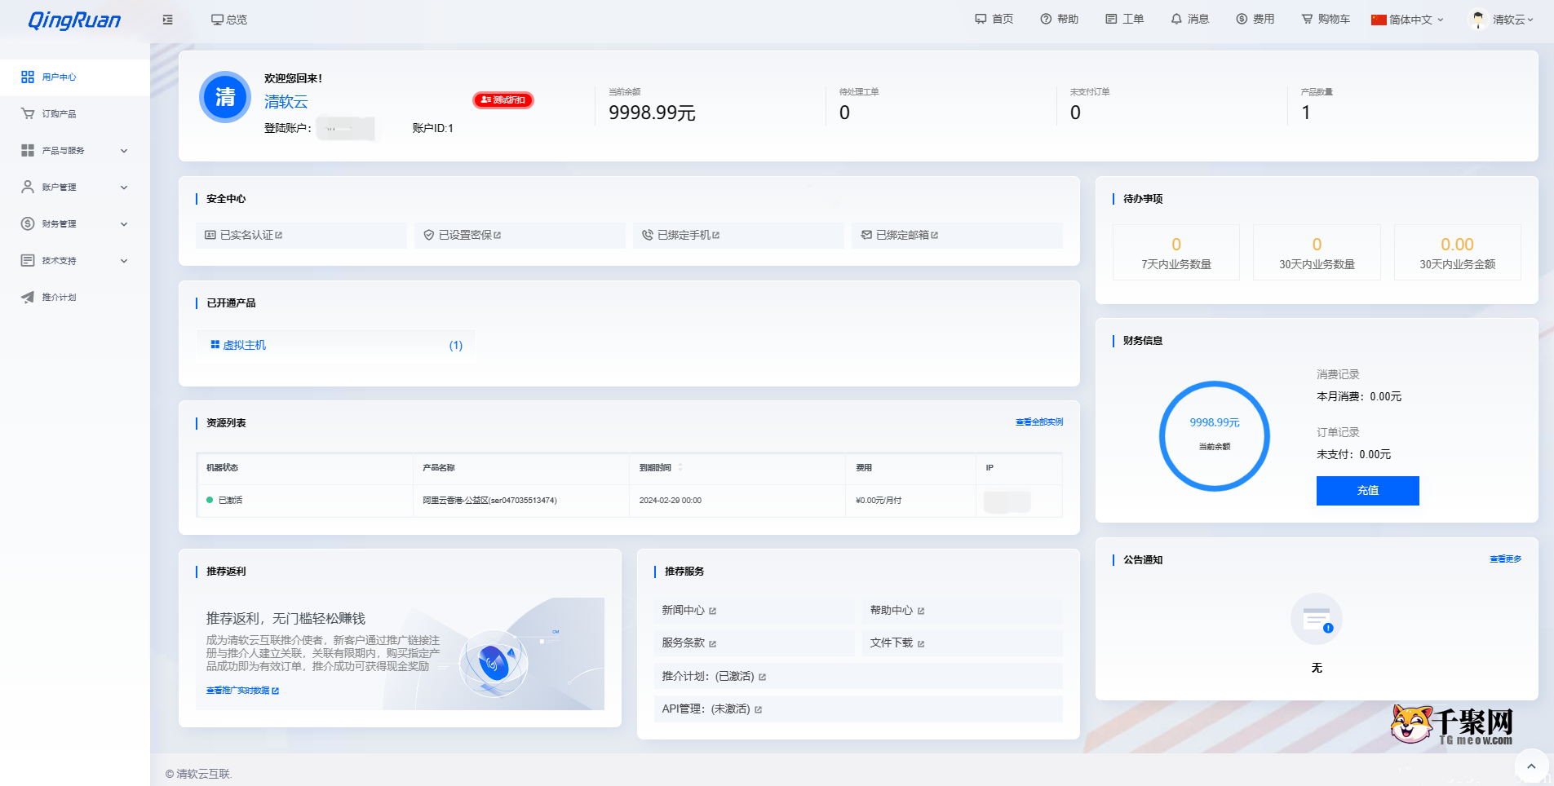
Task: Click the 当前余额 9998.99元 value
Action: click(652, 113)
